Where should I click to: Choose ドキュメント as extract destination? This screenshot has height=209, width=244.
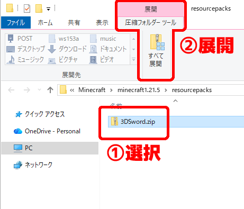(108, 49)
